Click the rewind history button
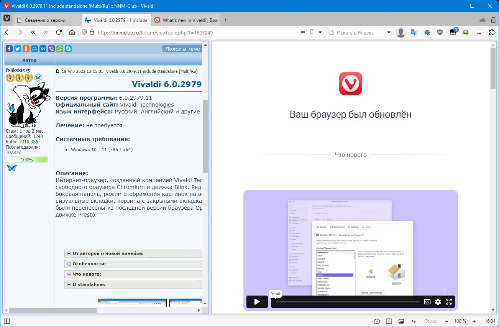This screenshot has width=499, height=327. tap(33, 33)
